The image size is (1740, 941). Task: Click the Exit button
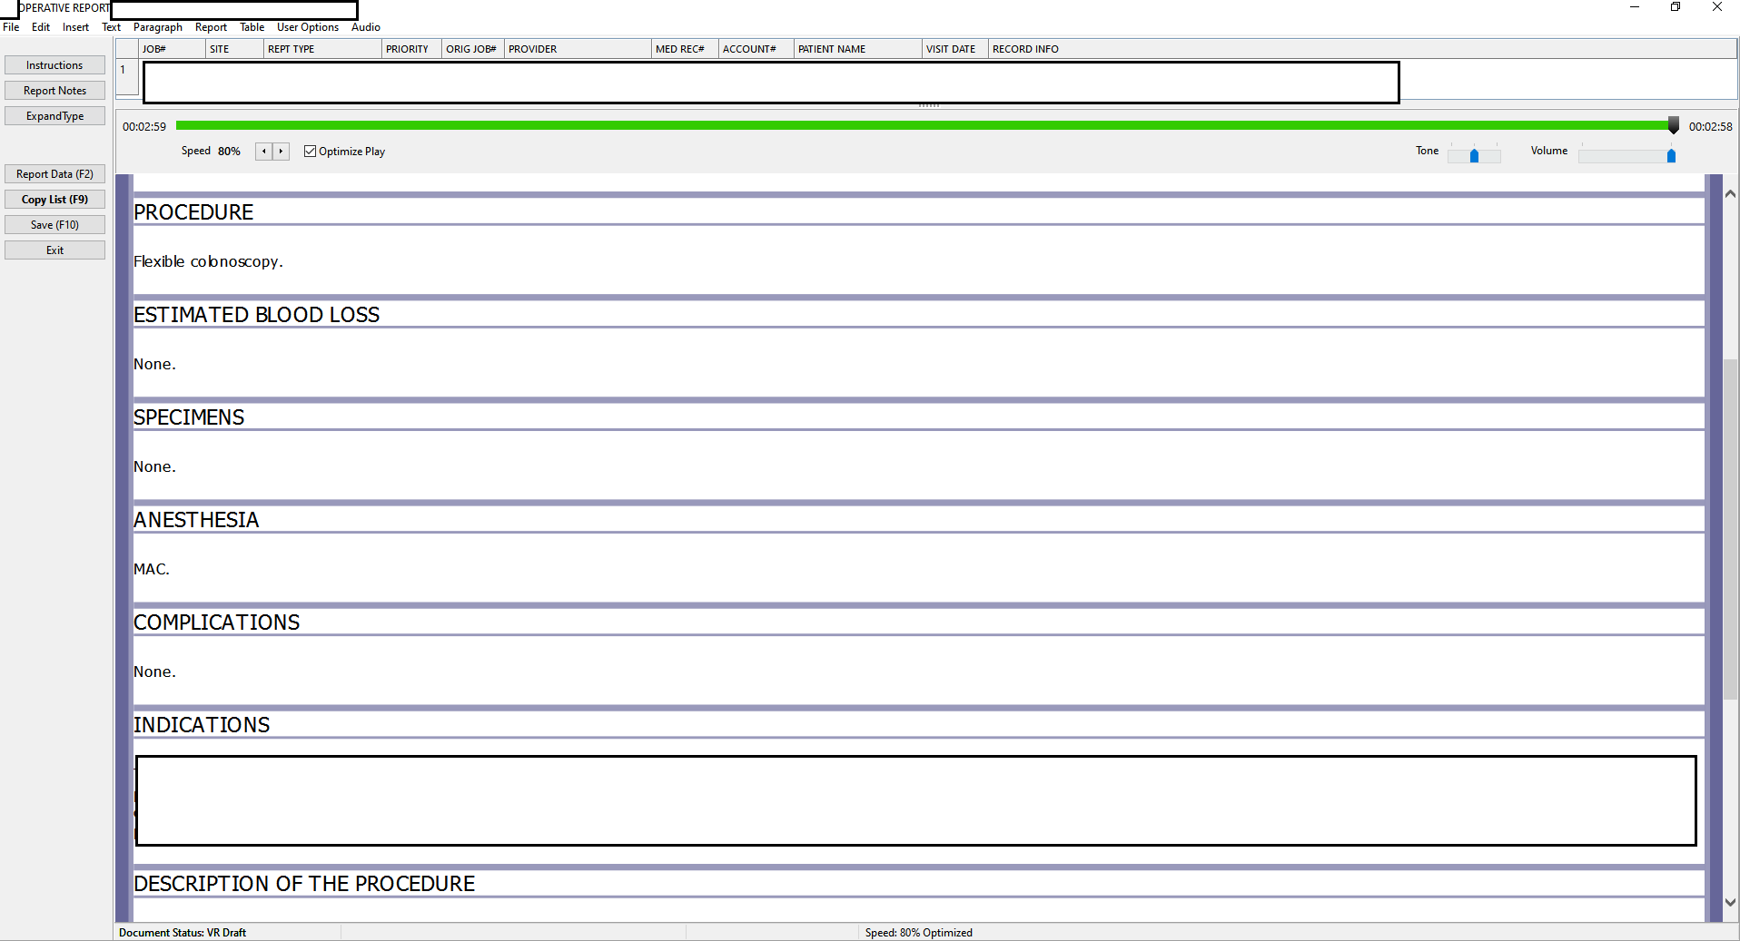click(54, 250)
